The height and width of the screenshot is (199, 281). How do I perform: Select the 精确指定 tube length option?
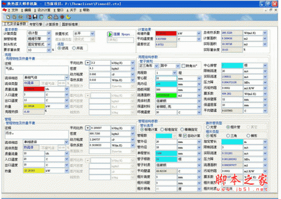(182, 129)
